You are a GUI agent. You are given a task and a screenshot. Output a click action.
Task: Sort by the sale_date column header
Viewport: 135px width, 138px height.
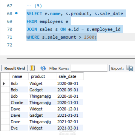[x=70, y=76]
